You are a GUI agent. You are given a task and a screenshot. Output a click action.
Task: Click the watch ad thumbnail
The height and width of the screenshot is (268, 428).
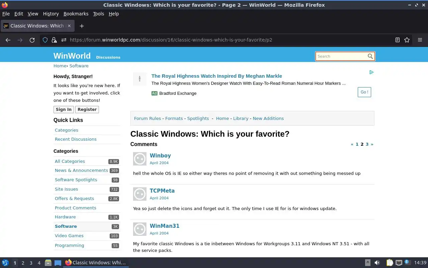(140, 79)
